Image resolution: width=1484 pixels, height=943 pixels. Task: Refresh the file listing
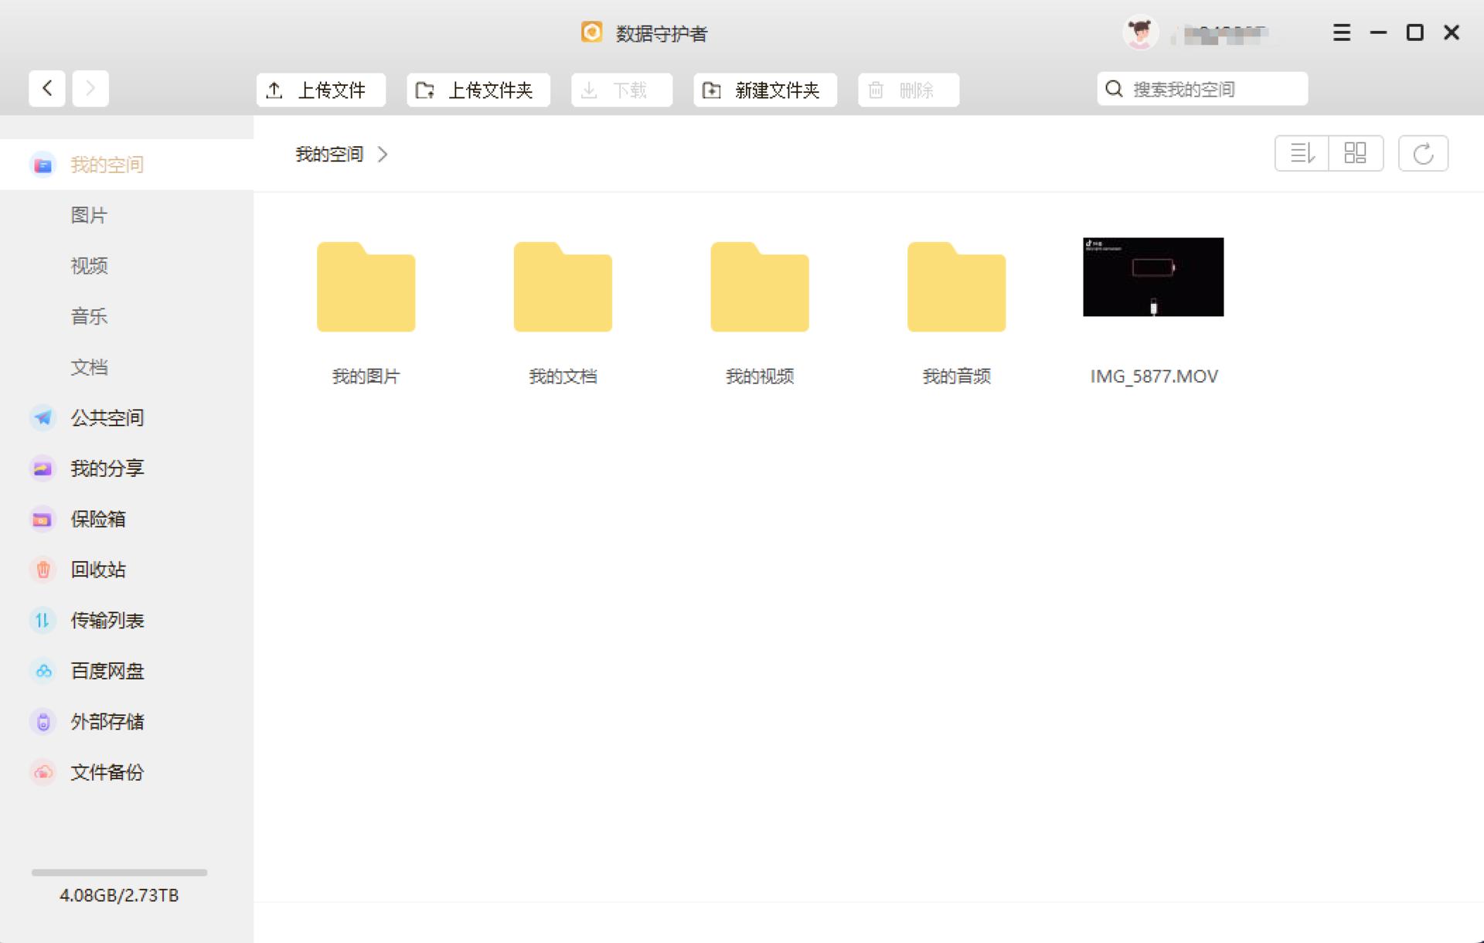1422,153
